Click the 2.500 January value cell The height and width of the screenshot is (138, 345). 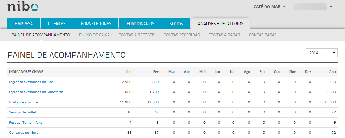(127, 82)
